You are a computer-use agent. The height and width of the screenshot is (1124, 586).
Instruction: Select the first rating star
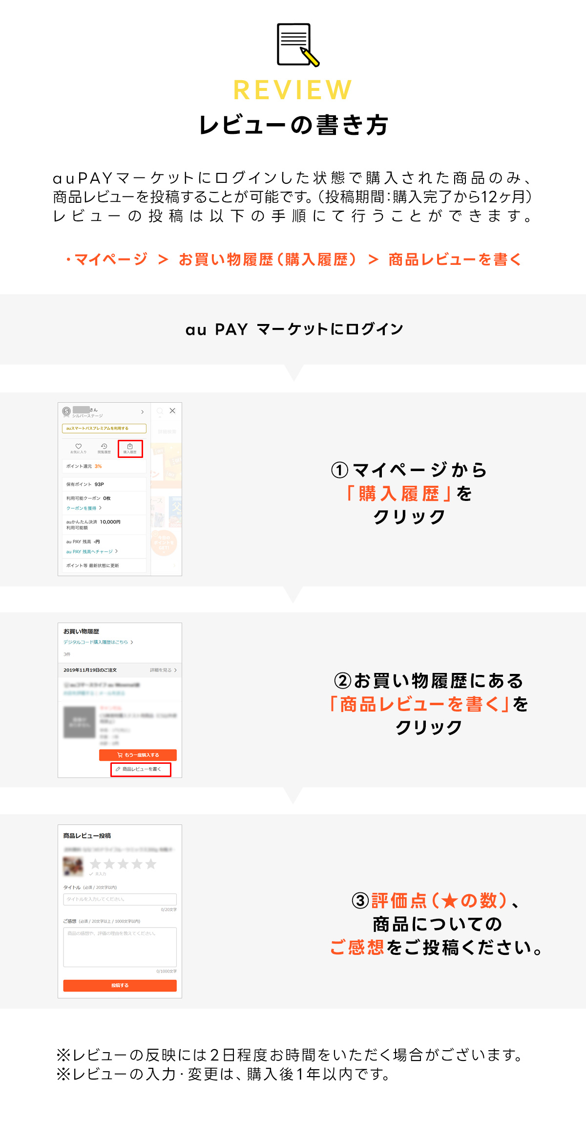pos(95,864)
